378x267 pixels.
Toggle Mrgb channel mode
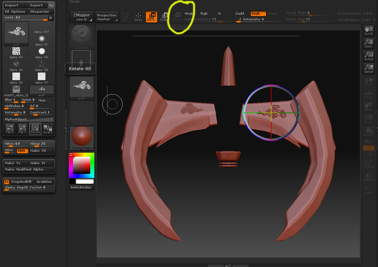pyautogui.click(x=189, y=13)
